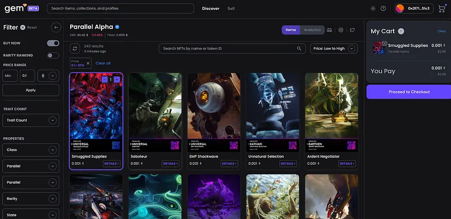Open the Price: Low to High sort dropdown
451x219 pixels.
coord(334,48)
